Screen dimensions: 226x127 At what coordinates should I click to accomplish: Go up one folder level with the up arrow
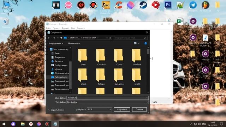[61, 38]
